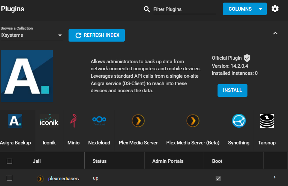Click the Plex Media Server (Beta) label
Screen dimensions: 288x186
coord(193,143)
